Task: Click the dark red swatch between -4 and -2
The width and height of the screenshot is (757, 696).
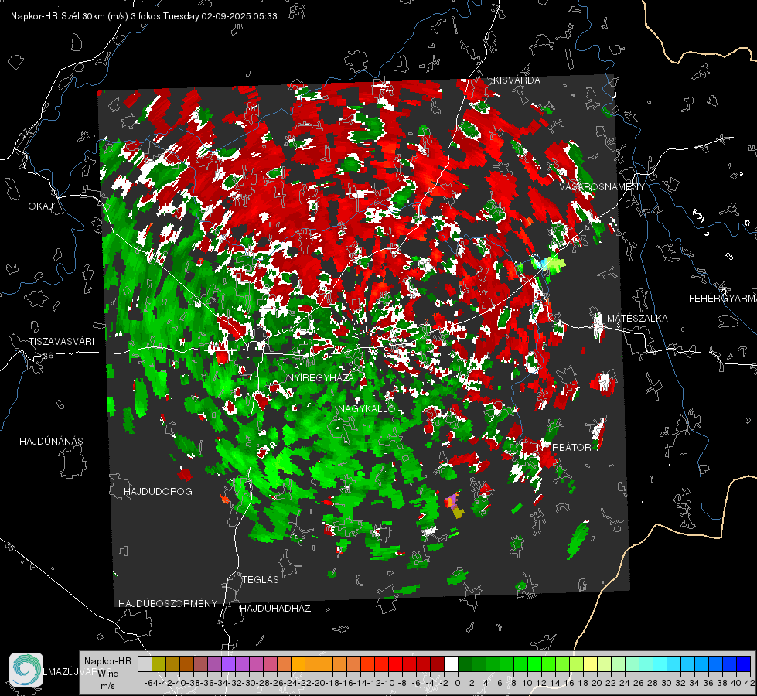Action: point(438,664)
